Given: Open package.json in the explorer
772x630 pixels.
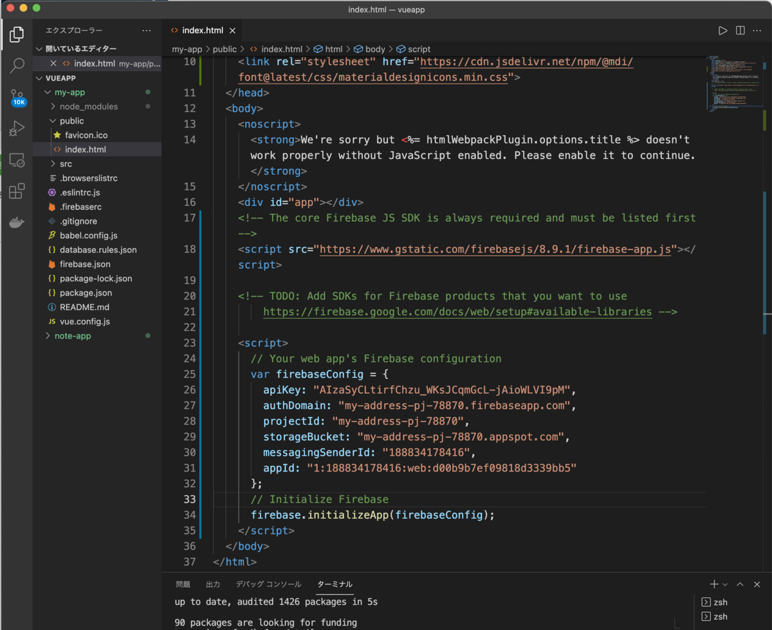Looking at the screenshot, I should pos(86,293).
